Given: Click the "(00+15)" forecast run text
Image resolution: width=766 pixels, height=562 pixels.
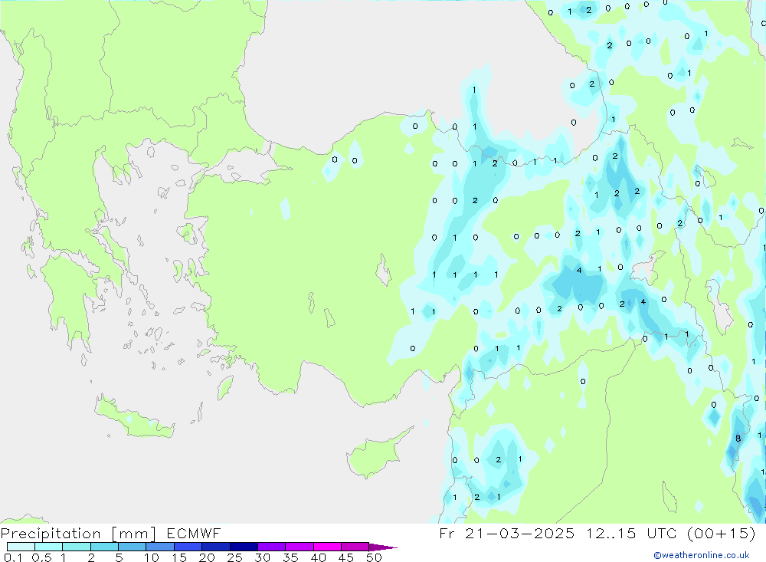Looking at the screenshot, I should pos(721,533).
